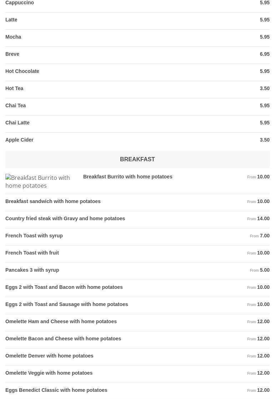This screenshot has height=399, width=275.
Task: Open French Toast with syrup item
Action: coord(34,236)
